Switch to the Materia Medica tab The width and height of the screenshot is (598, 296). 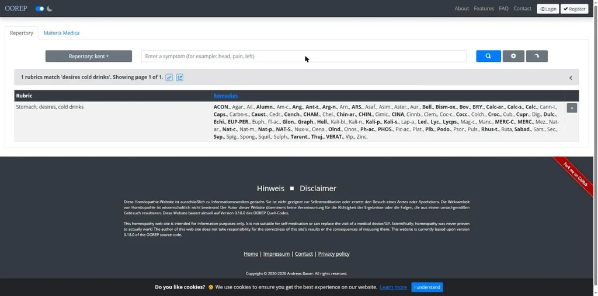(61, 33)
